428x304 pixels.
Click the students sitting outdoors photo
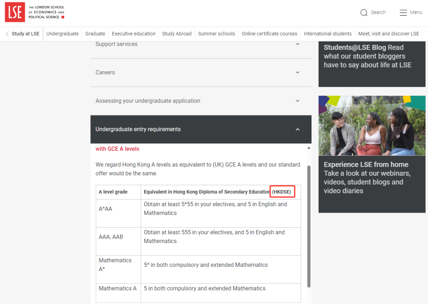pyautogui.click(x=372, y=125)
